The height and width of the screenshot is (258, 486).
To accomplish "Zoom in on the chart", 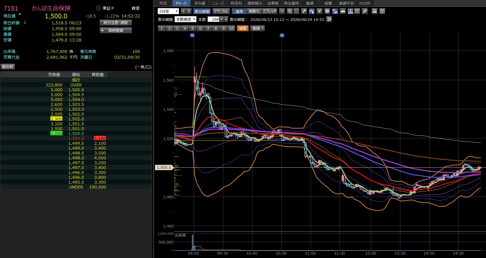I will [x=290, y=11].
